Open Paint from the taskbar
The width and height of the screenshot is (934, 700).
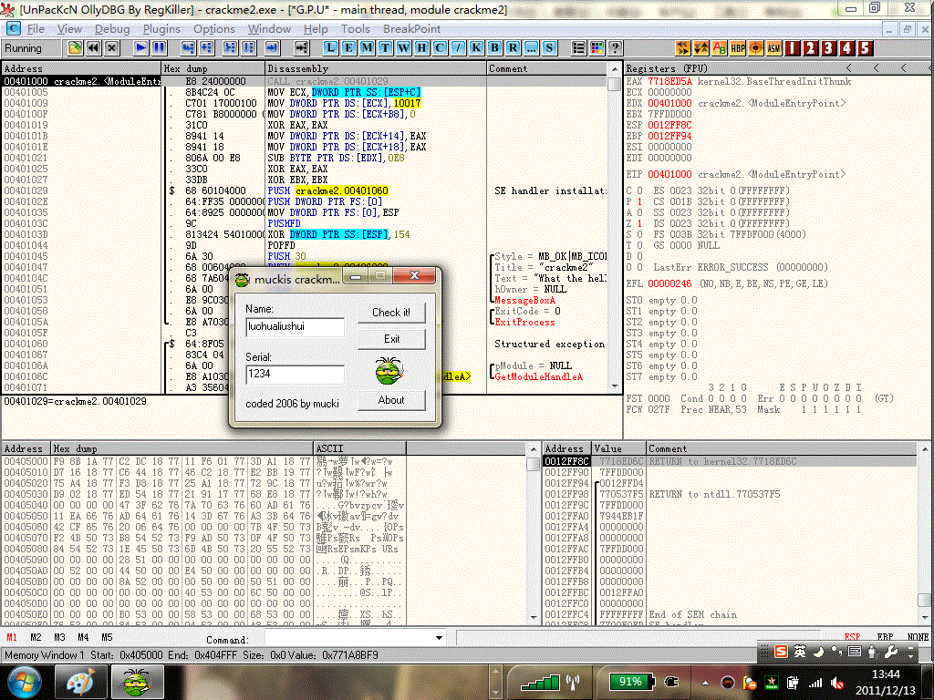pos(80,682)
